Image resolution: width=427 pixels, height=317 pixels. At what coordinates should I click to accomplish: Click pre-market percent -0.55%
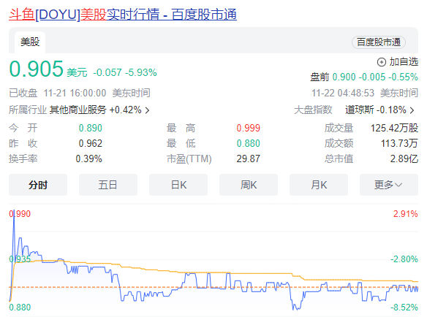(x=403, y=77)
